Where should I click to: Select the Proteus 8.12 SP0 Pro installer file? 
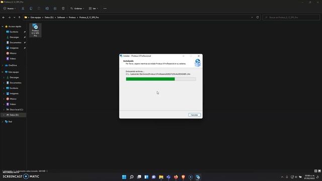tap(35, 30)
